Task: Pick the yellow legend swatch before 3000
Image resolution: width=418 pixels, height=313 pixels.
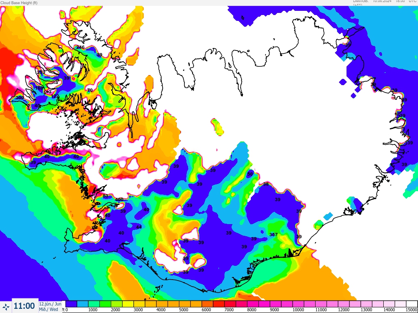Action: coord(128,304)
